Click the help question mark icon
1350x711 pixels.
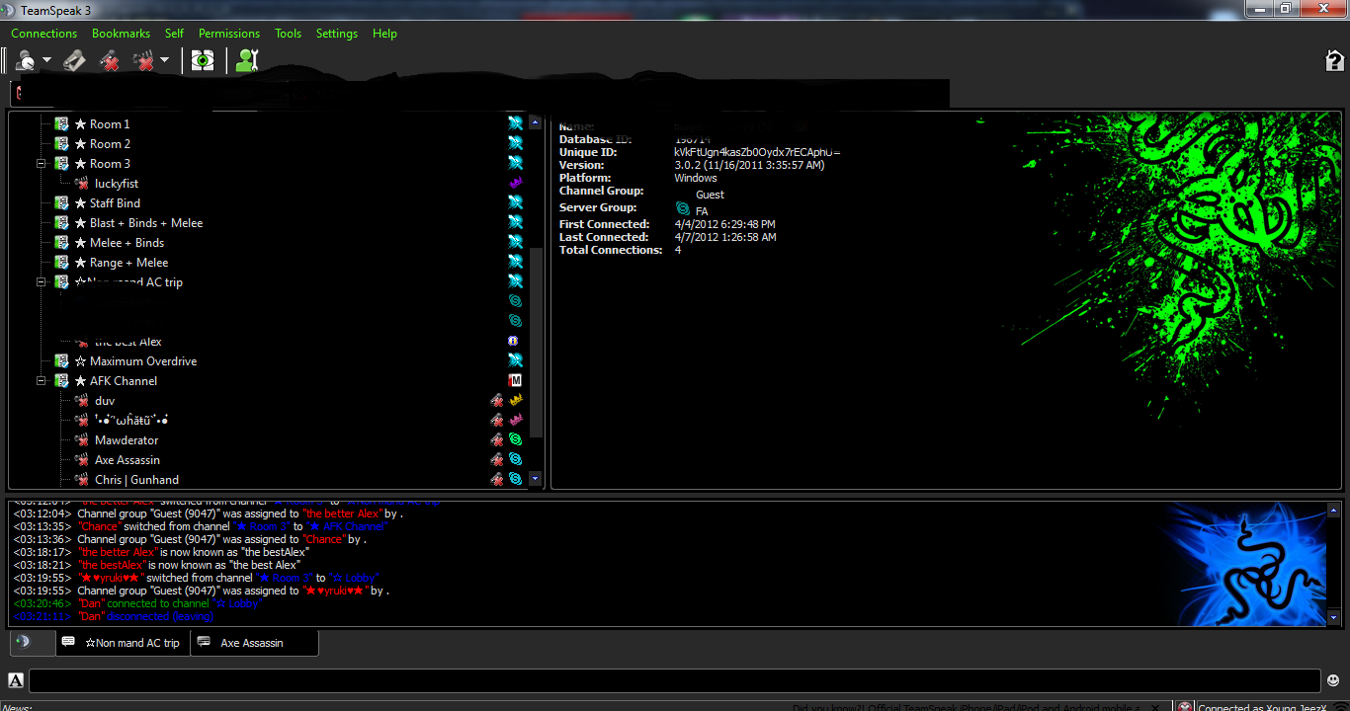(1334, 61)
